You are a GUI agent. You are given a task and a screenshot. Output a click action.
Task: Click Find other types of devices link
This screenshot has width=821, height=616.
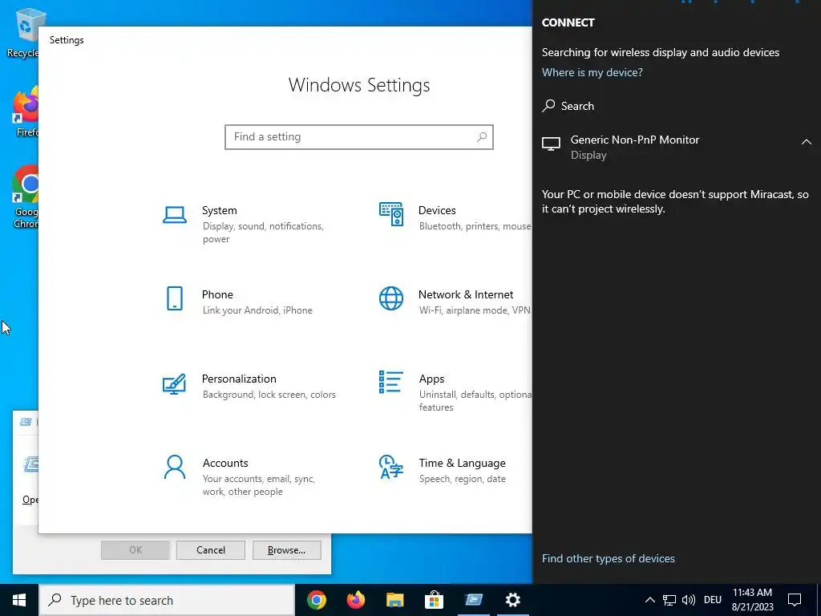(x=609, y=558)
